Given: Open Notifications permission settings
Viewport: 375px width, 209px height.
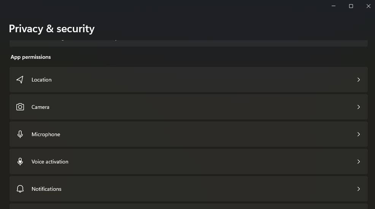Looking at the screenshot, I should (x=46, y=189).
